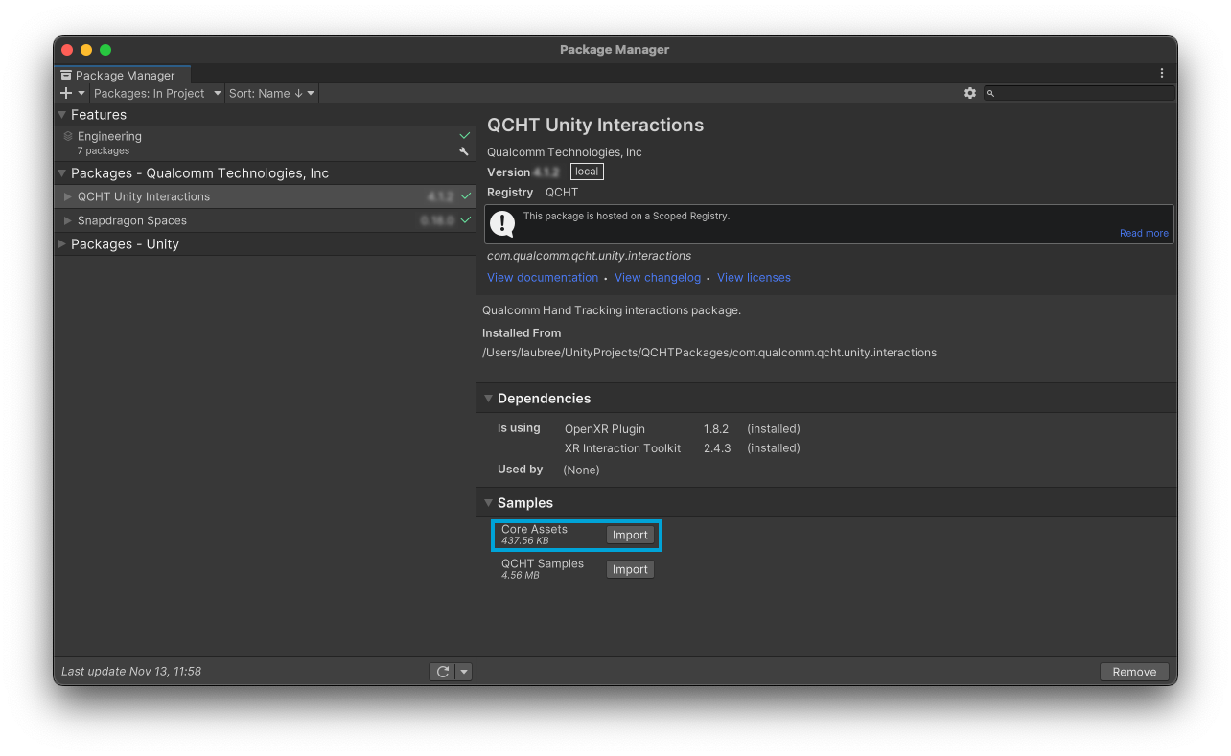Screen dimensions: 1231x756
Task: Click the plus add package icon
Action: click(66, 93)
